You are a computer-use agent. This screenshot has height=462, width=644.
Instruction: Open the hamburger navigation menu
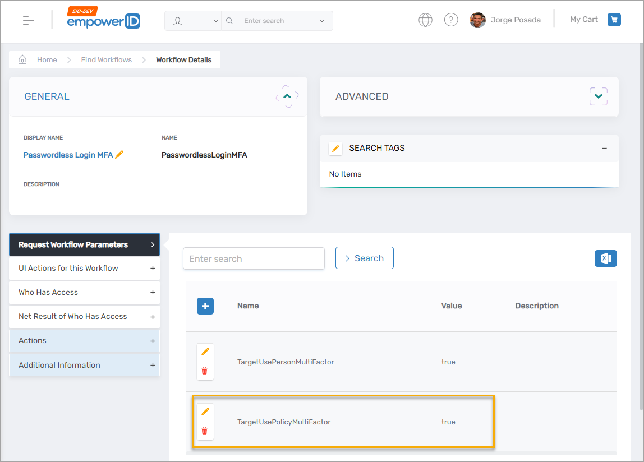coord(29,21)
